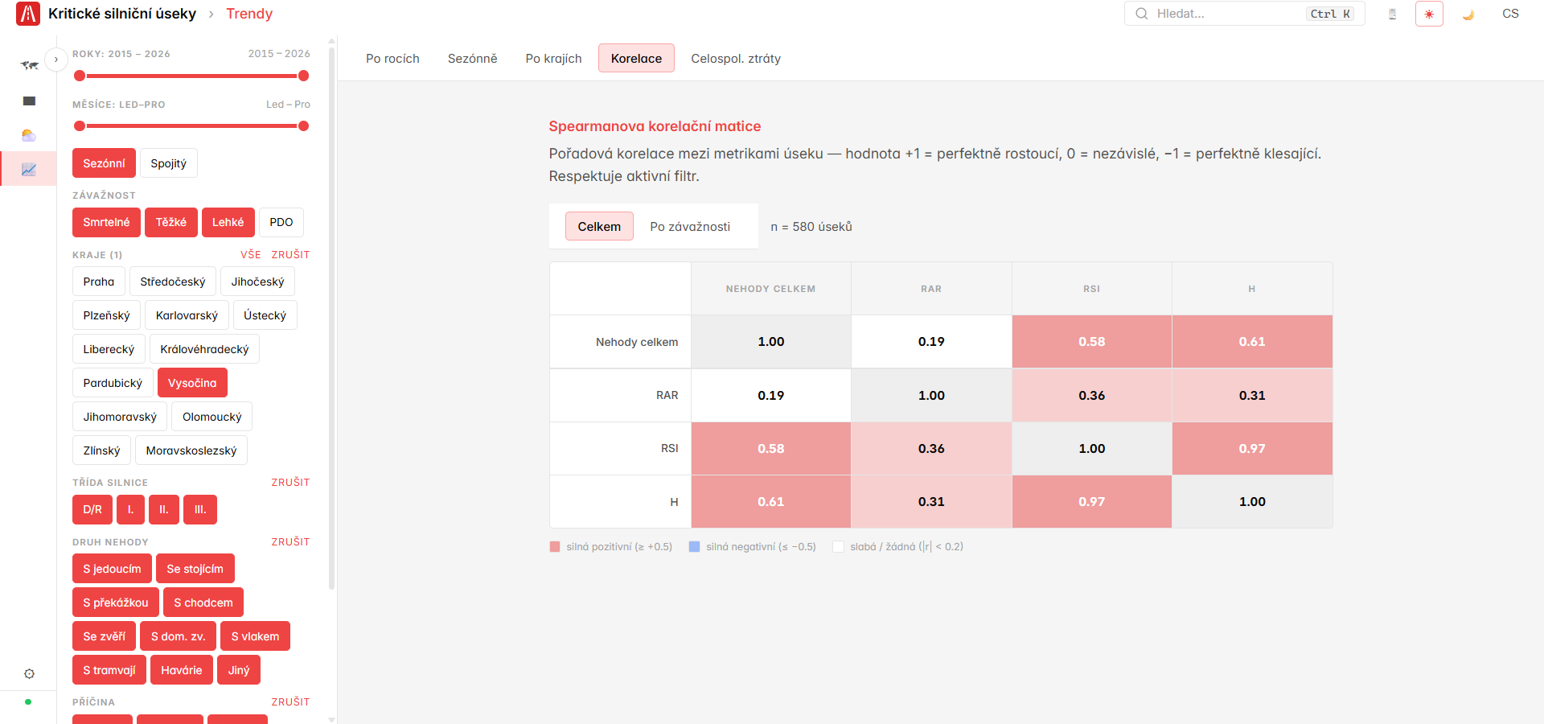
Task: Toggle the Lehké severity filter
Action: 228,222
